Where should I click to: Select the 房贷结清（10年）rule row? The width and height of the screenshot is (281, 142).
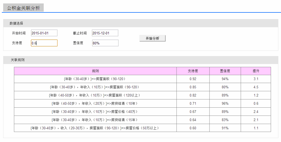pos(95,103)
